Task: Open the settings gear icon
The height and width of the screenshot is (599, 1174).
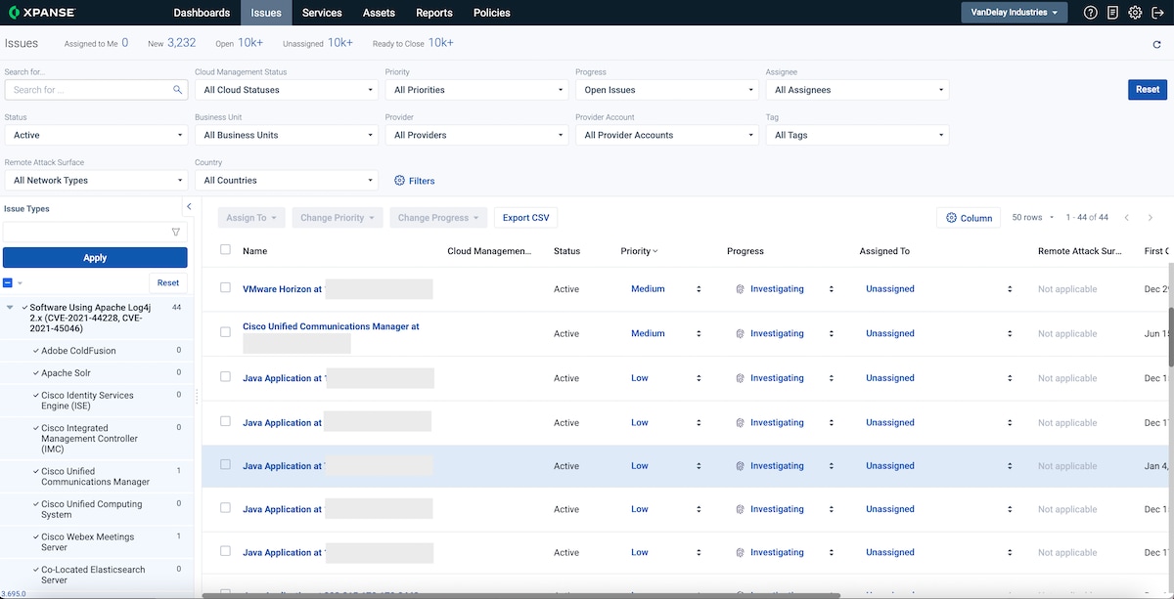Action: [x=1135, y=13]
